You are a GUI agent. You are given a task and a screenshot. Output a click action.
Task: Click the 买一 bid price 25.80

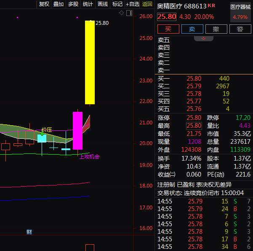click(x=194, y=79)
